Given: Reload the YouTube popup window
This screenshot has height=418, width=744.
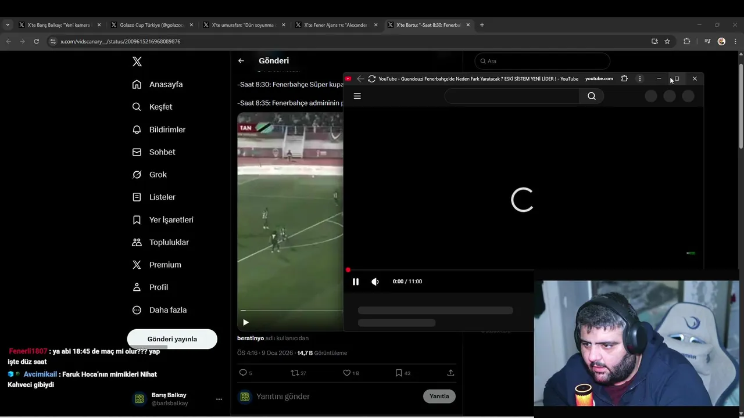Looking at the screenshot, I should 372,79.
